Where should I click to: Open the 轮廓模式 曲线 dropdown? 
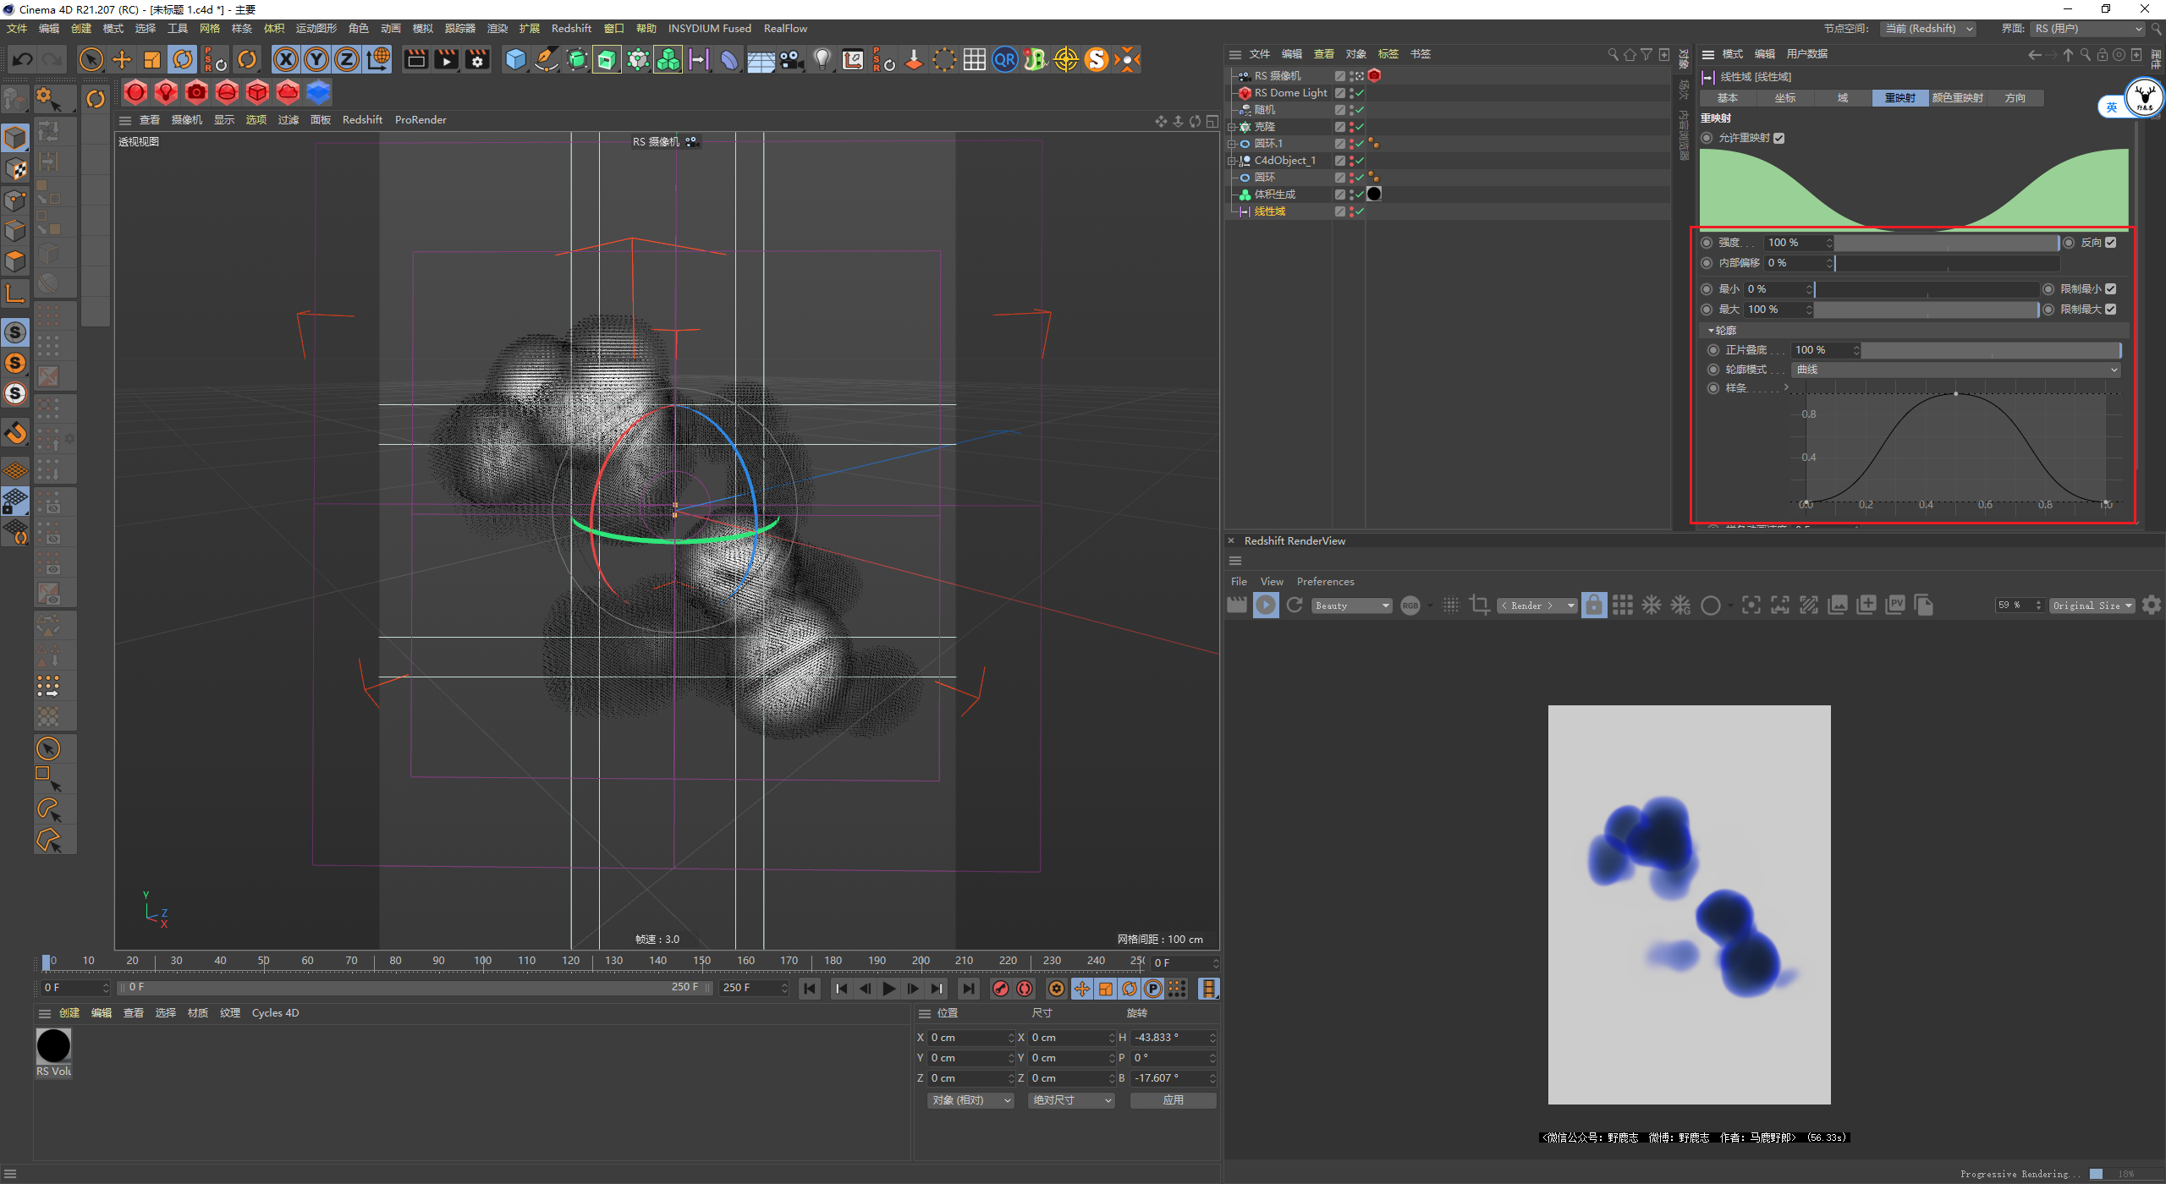tap(1956, 370)
